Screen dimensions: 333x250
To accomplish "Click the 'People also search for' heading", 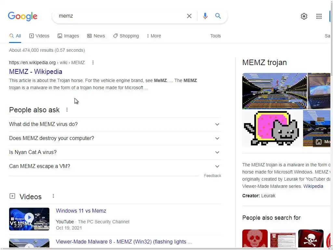I will click(x=271, y=218).
